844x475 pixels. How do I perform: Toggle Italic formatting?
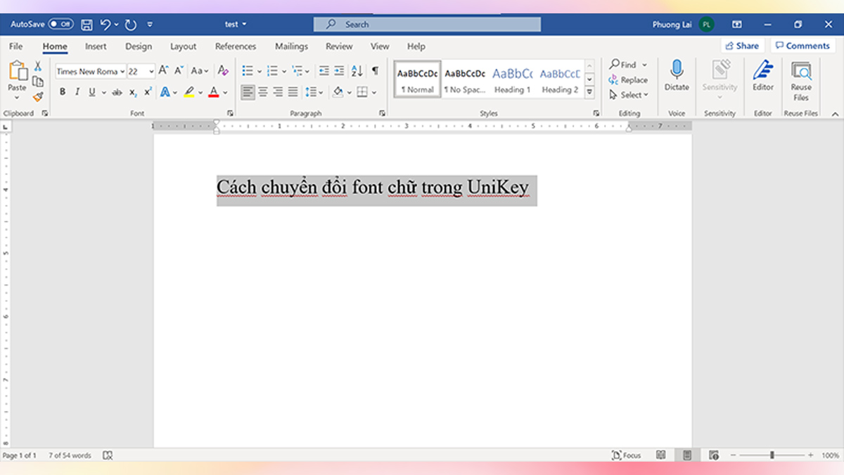pos(77,92)
